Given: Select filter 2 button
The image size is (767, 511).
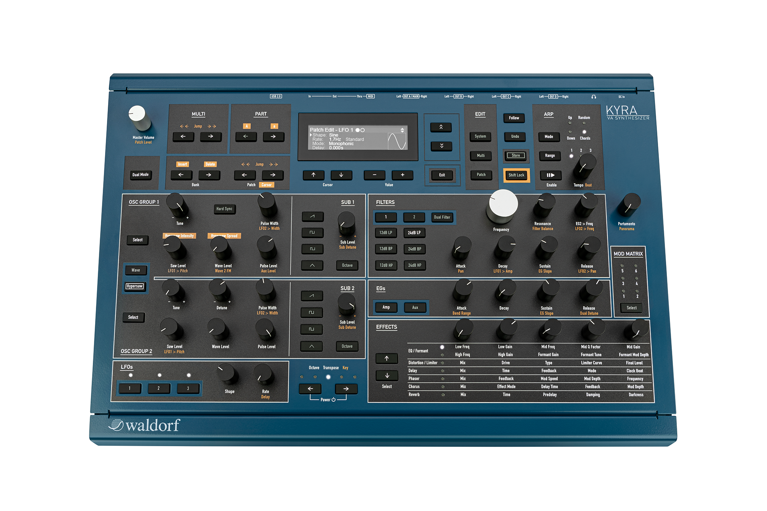Looking at the screenshot, I should pyautogui.click(x=414, y=217).
